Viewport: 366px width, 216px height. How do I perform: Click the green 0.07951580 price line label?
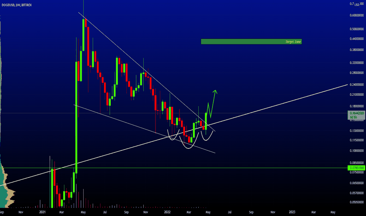pyautogui.click(x=357, y=168)
